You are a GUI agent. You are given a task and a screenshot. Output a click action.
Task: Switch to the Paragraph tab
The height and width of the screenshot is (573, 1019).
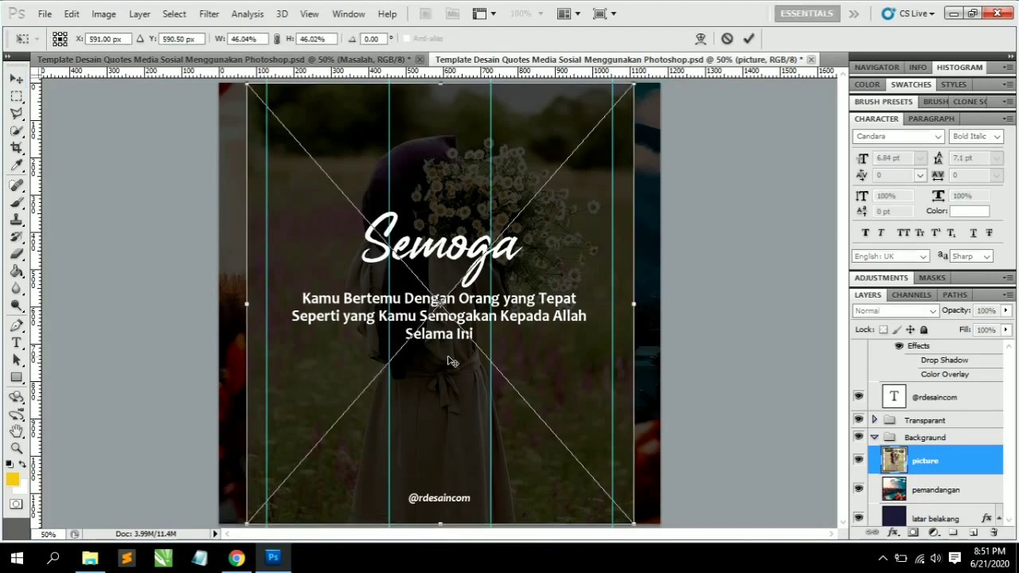click(x=931, y=119)
